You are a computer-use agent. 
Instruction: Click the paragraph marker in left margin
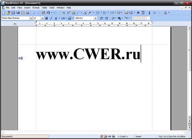pos(21,58)
